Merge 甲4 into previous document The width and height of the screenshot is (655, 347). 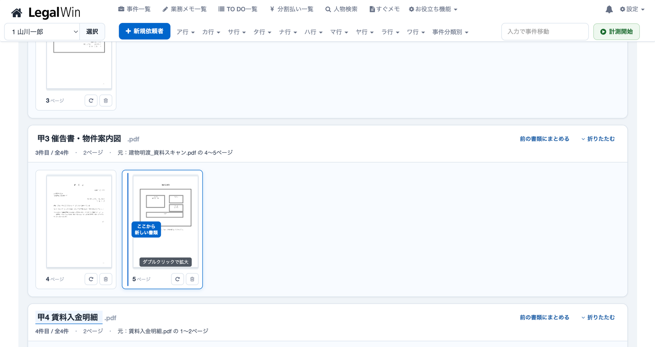point(544,318)
